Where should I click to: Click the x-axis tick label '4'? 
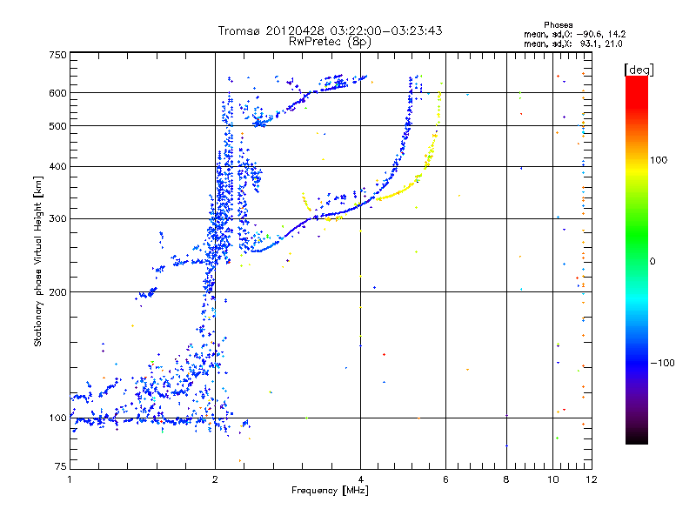[360, 479]
